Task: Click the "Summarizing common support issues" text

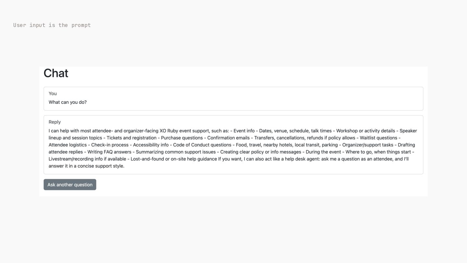Action: 176,152
